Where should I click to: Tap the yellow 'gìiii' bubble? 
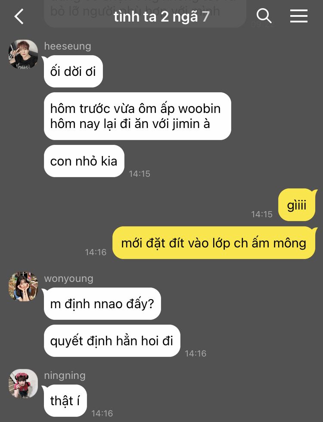coord(297,205)
